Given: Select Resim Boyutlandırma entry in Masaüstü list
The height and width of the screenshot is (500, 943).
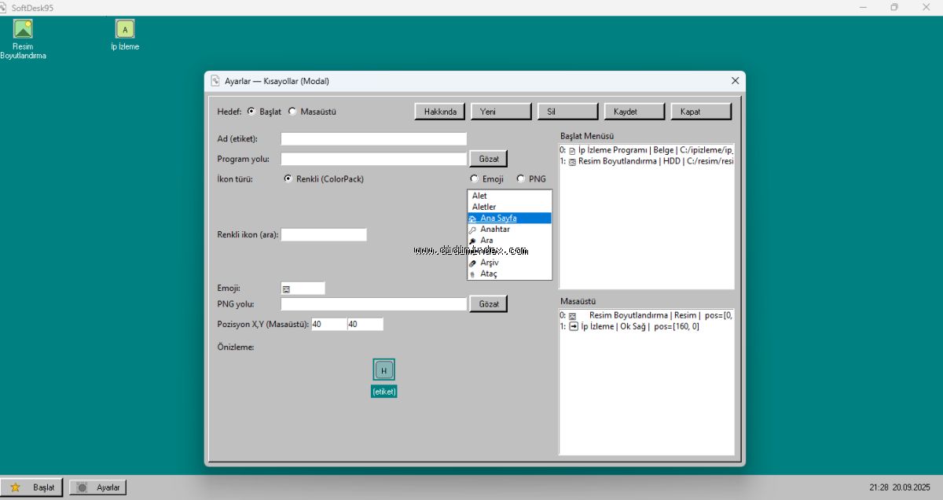Looking at the screenshot, I should [644, 315].
